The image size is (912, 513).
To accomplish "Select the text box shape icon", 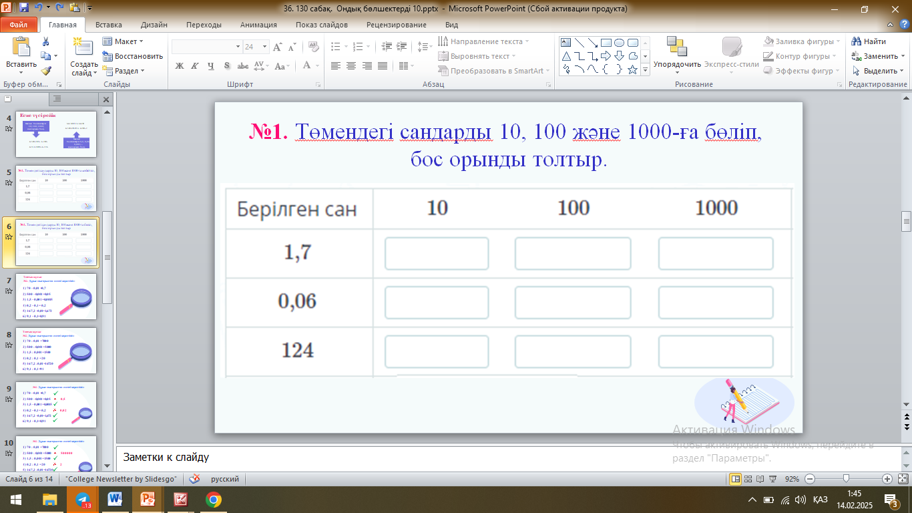I will tap(566, 42).
